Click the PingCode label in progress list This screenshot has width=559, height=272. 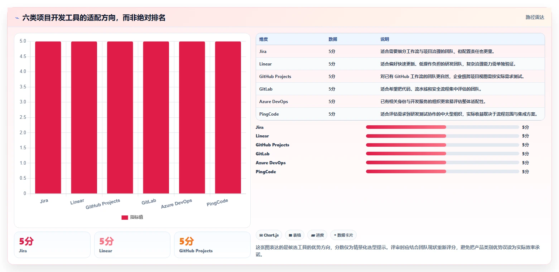pos(266,171)
